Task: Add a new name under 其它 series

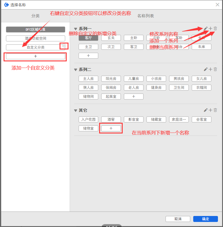Action: (x=111, y=128)
